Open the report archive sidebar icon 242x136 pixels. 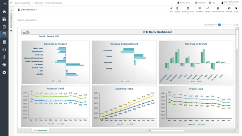tap(4, 19)
